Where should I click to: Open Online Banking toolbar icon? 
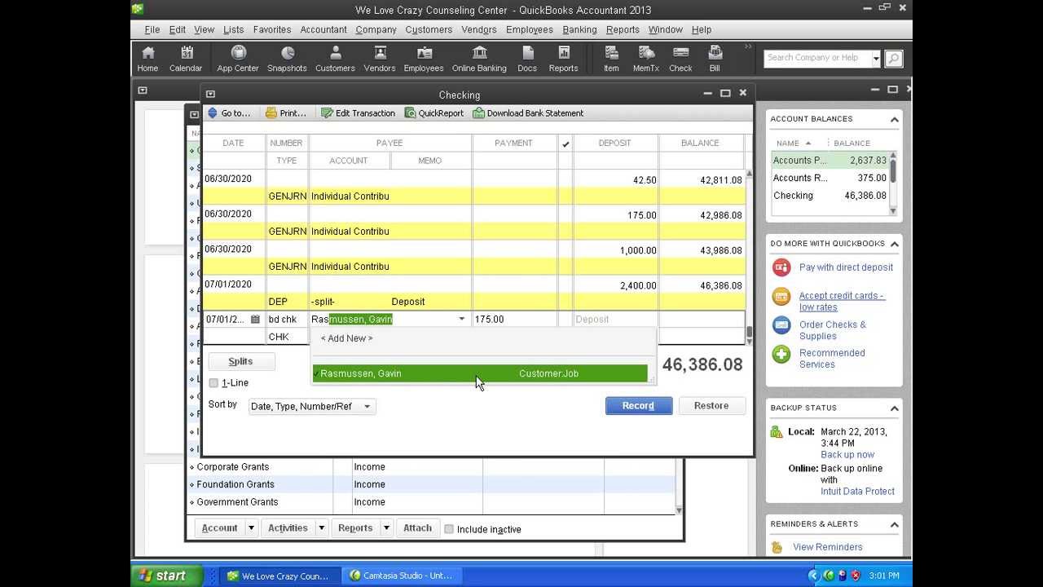[x=479, y=59]
